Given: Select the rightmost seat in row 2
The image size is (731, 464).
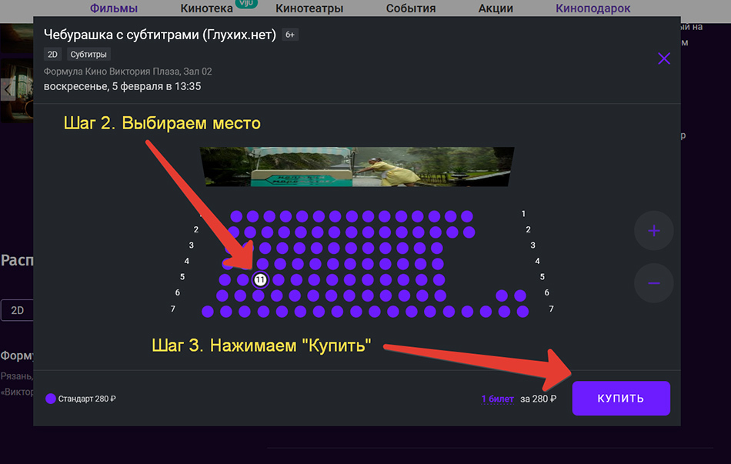Looking at the screenshot, I should tap(469, 232).
